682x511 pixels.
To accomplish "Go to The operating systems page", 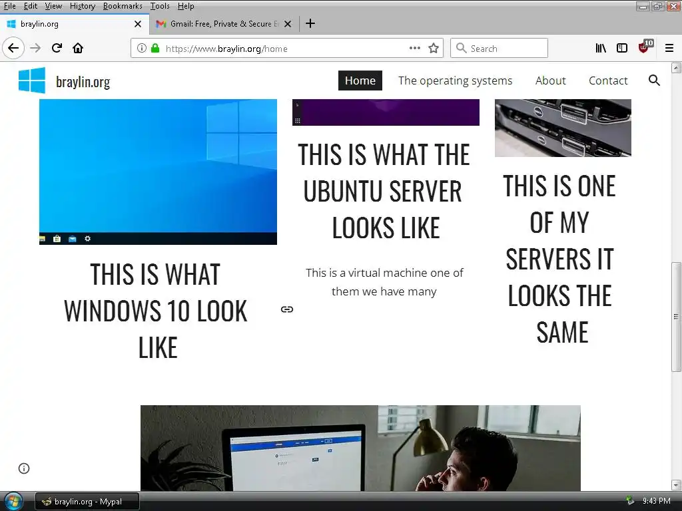I will coord(455,81).
